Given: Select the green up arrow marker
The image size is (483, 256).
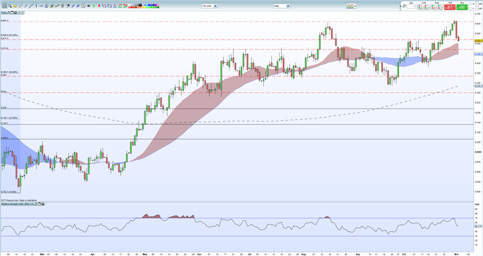Looking at the screenshot, I should click(94, 6).
